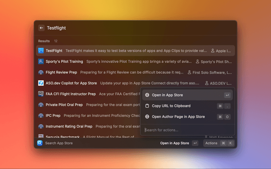Viewport: 271px width, 169px height.
Task: Click Sporty's Pilot Training app icon
Action: [41, 61]
